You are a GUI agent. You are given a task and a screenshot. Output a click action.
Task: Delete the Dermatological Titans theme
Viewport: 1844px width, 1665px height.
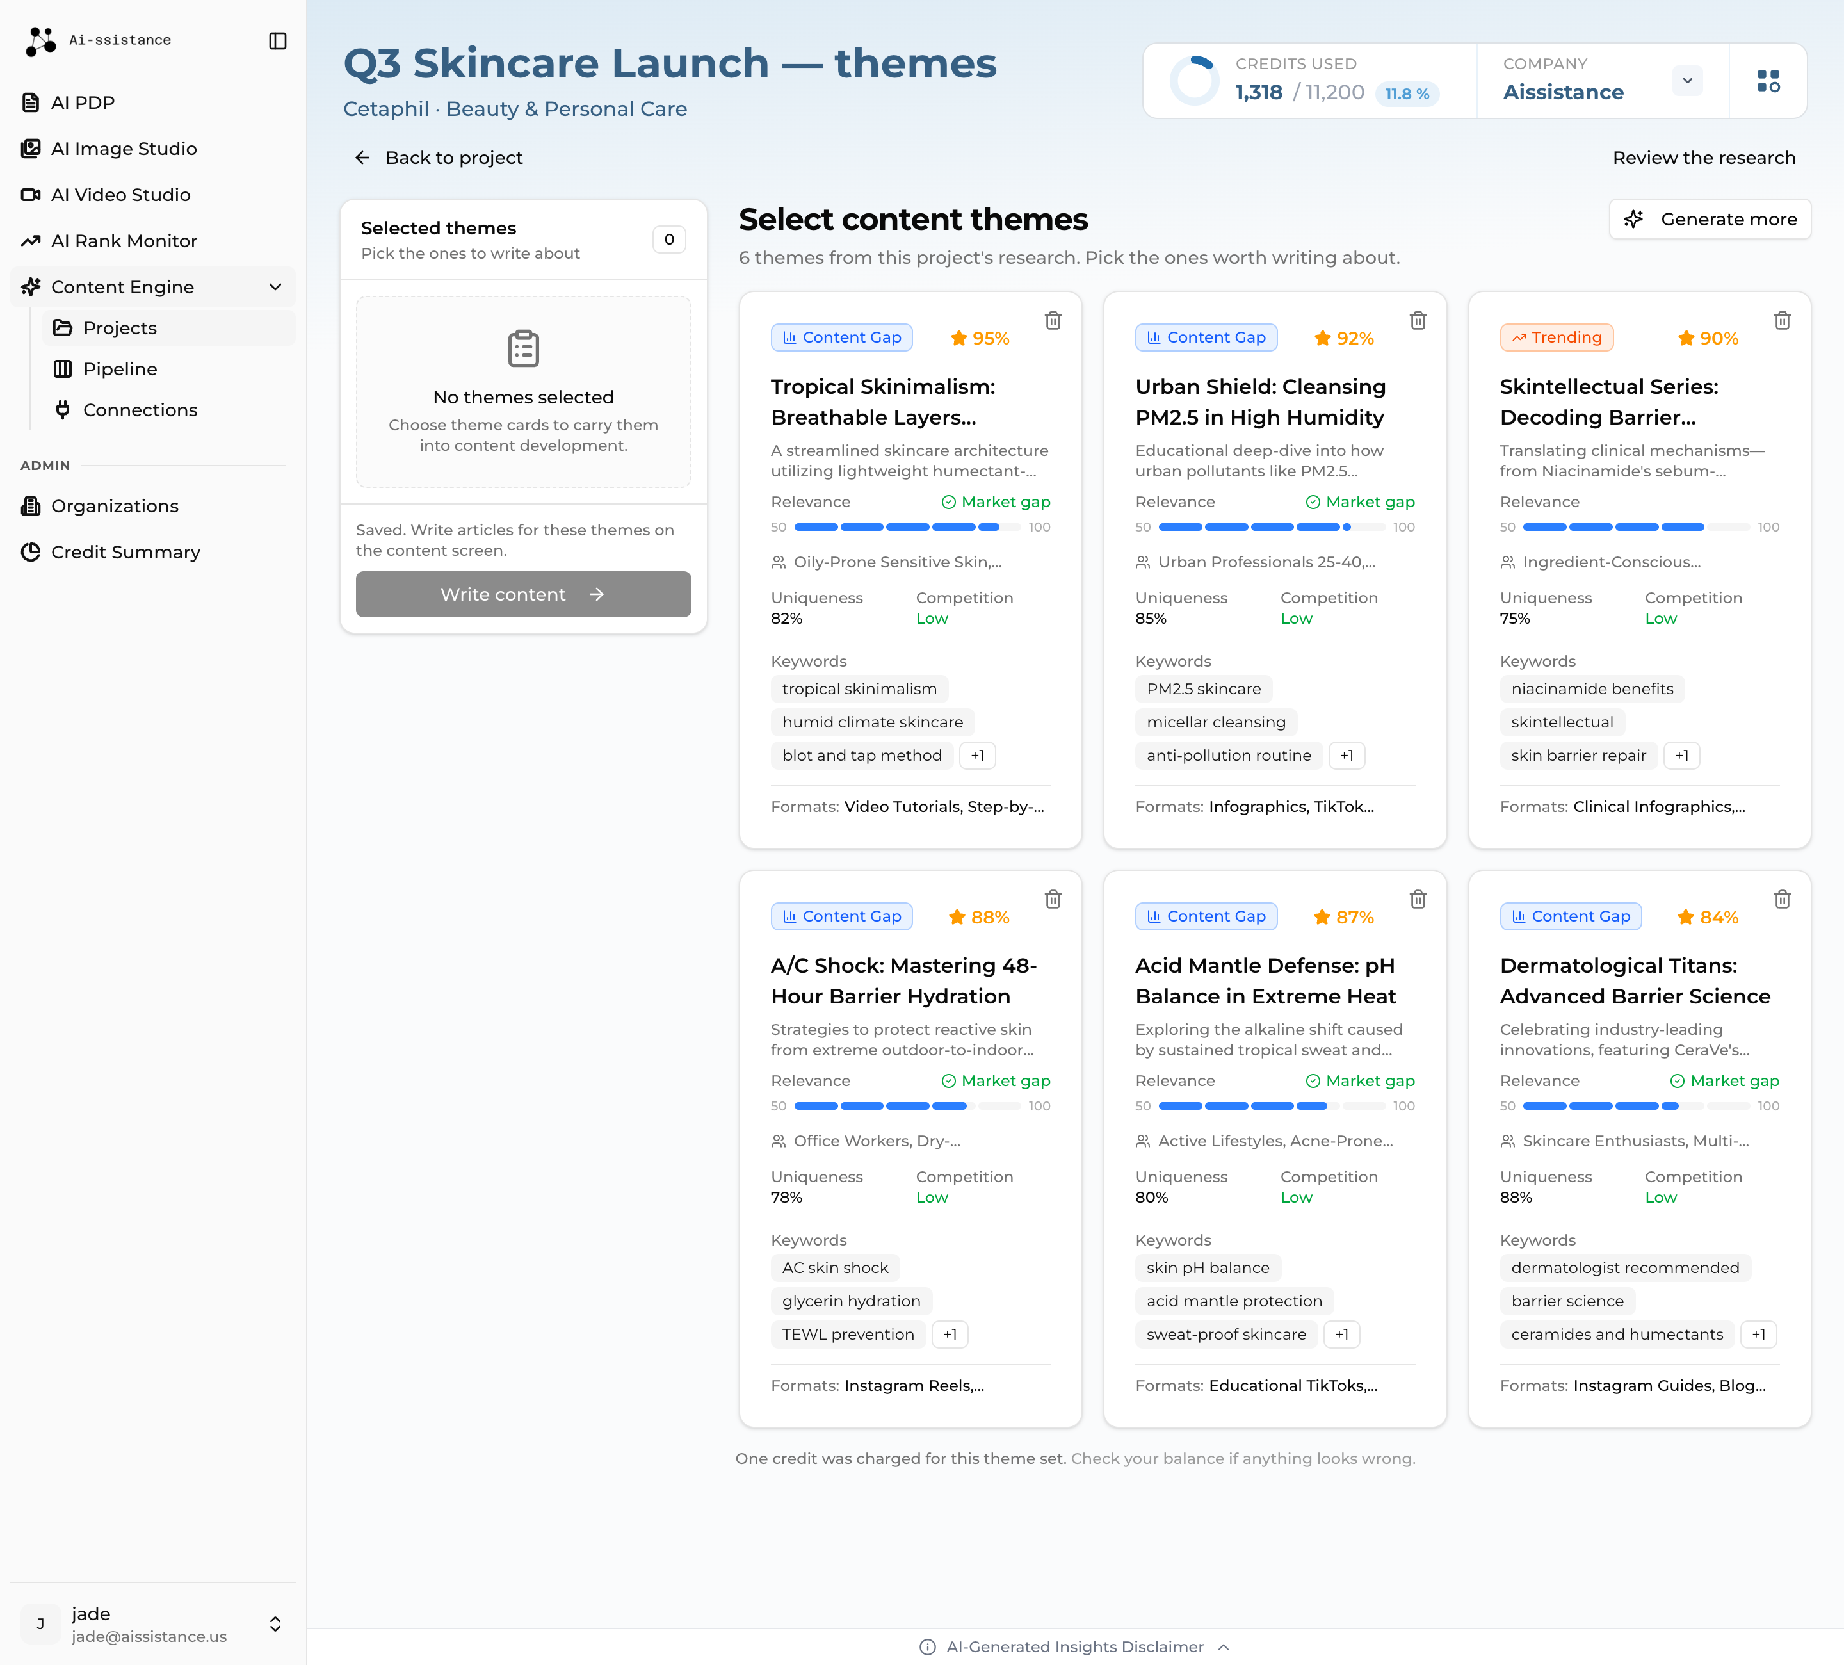1783,899
